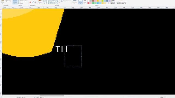Click the zoom out button in status bar
This screenshot has height=98, width=175.
tap(165, 97)
